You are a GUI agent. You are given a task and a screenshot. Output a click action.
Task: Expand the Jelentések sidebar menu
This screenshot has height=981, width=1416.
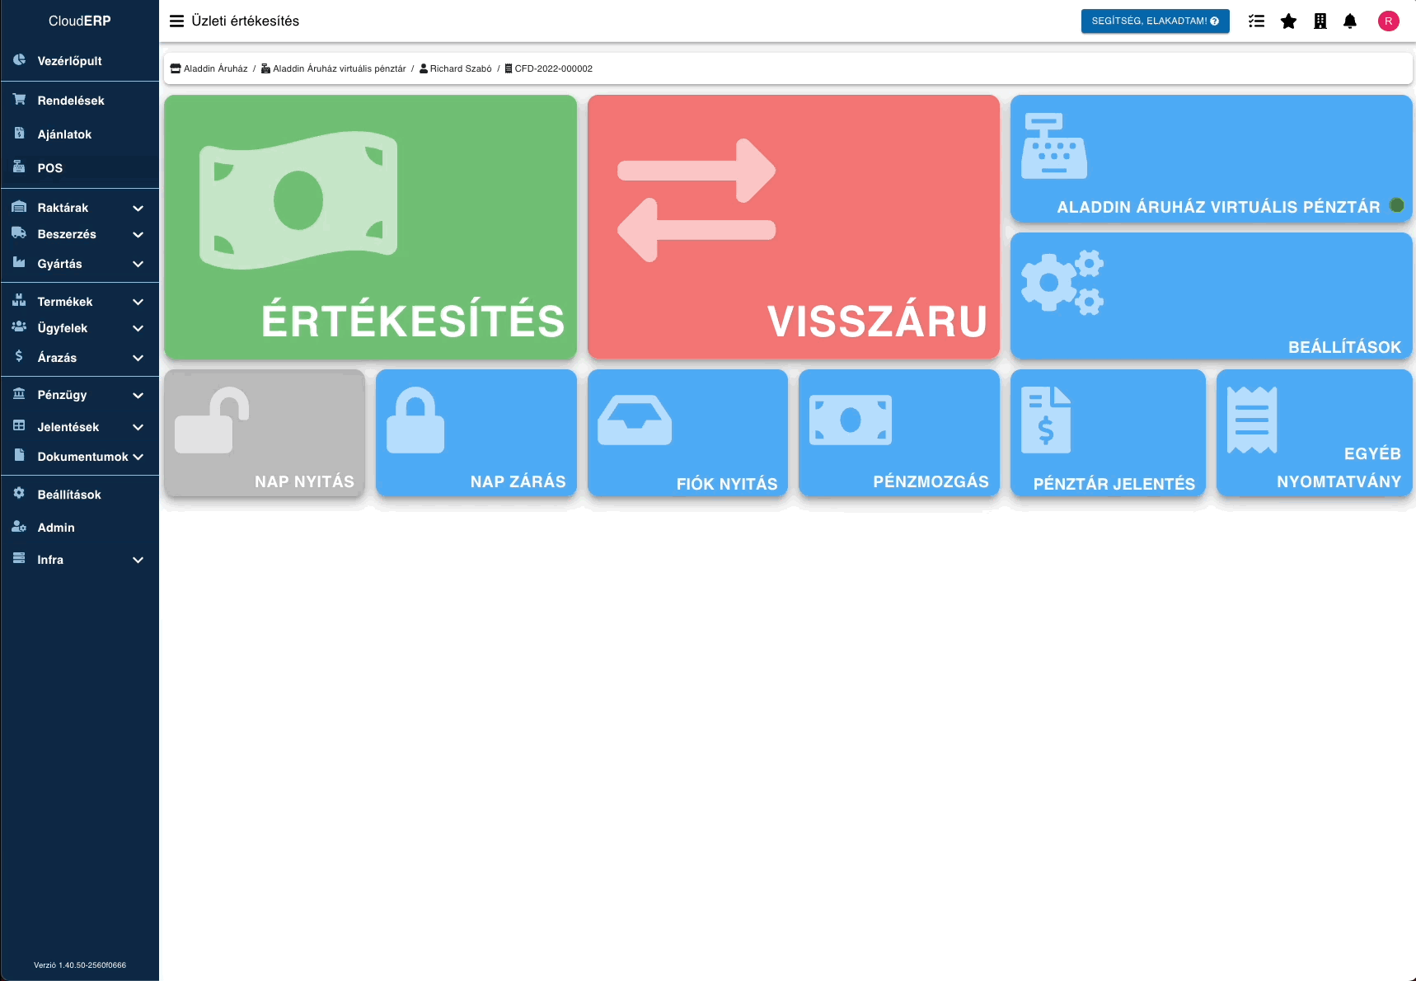pyautogui.click(x=79, y=427)
